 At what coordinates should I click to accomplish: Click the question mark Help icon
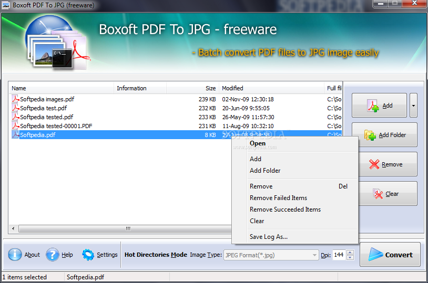point(52,255)
